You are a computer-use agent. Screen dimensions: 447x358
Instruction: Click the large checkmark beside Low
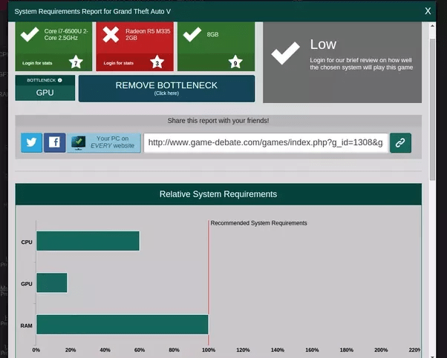tap(285, 53)
